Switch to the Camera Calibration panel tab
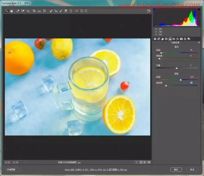Screen dimensions: 204x176 coord(181,39)
